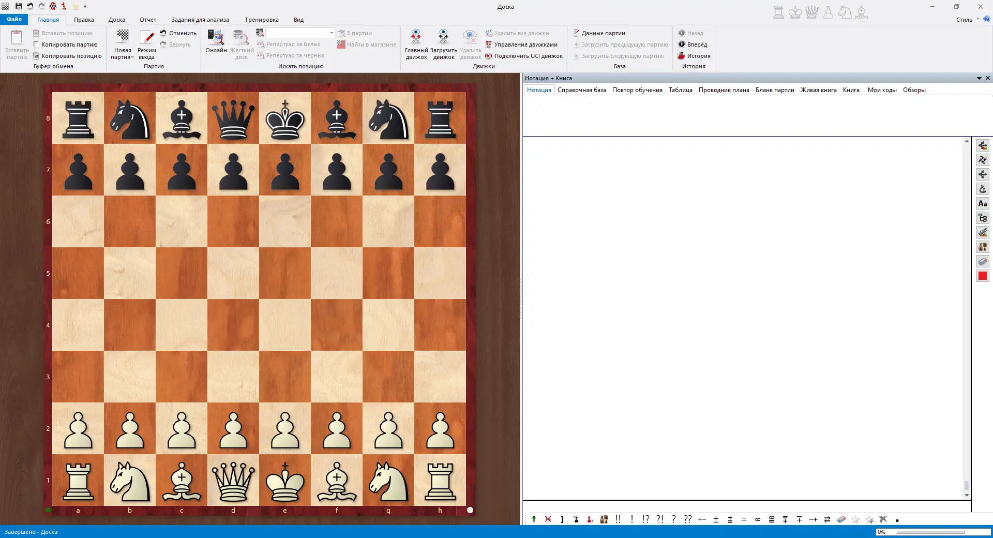Expand the Новая партия dropdown
The image size is (993, 538).
(123, 54)
